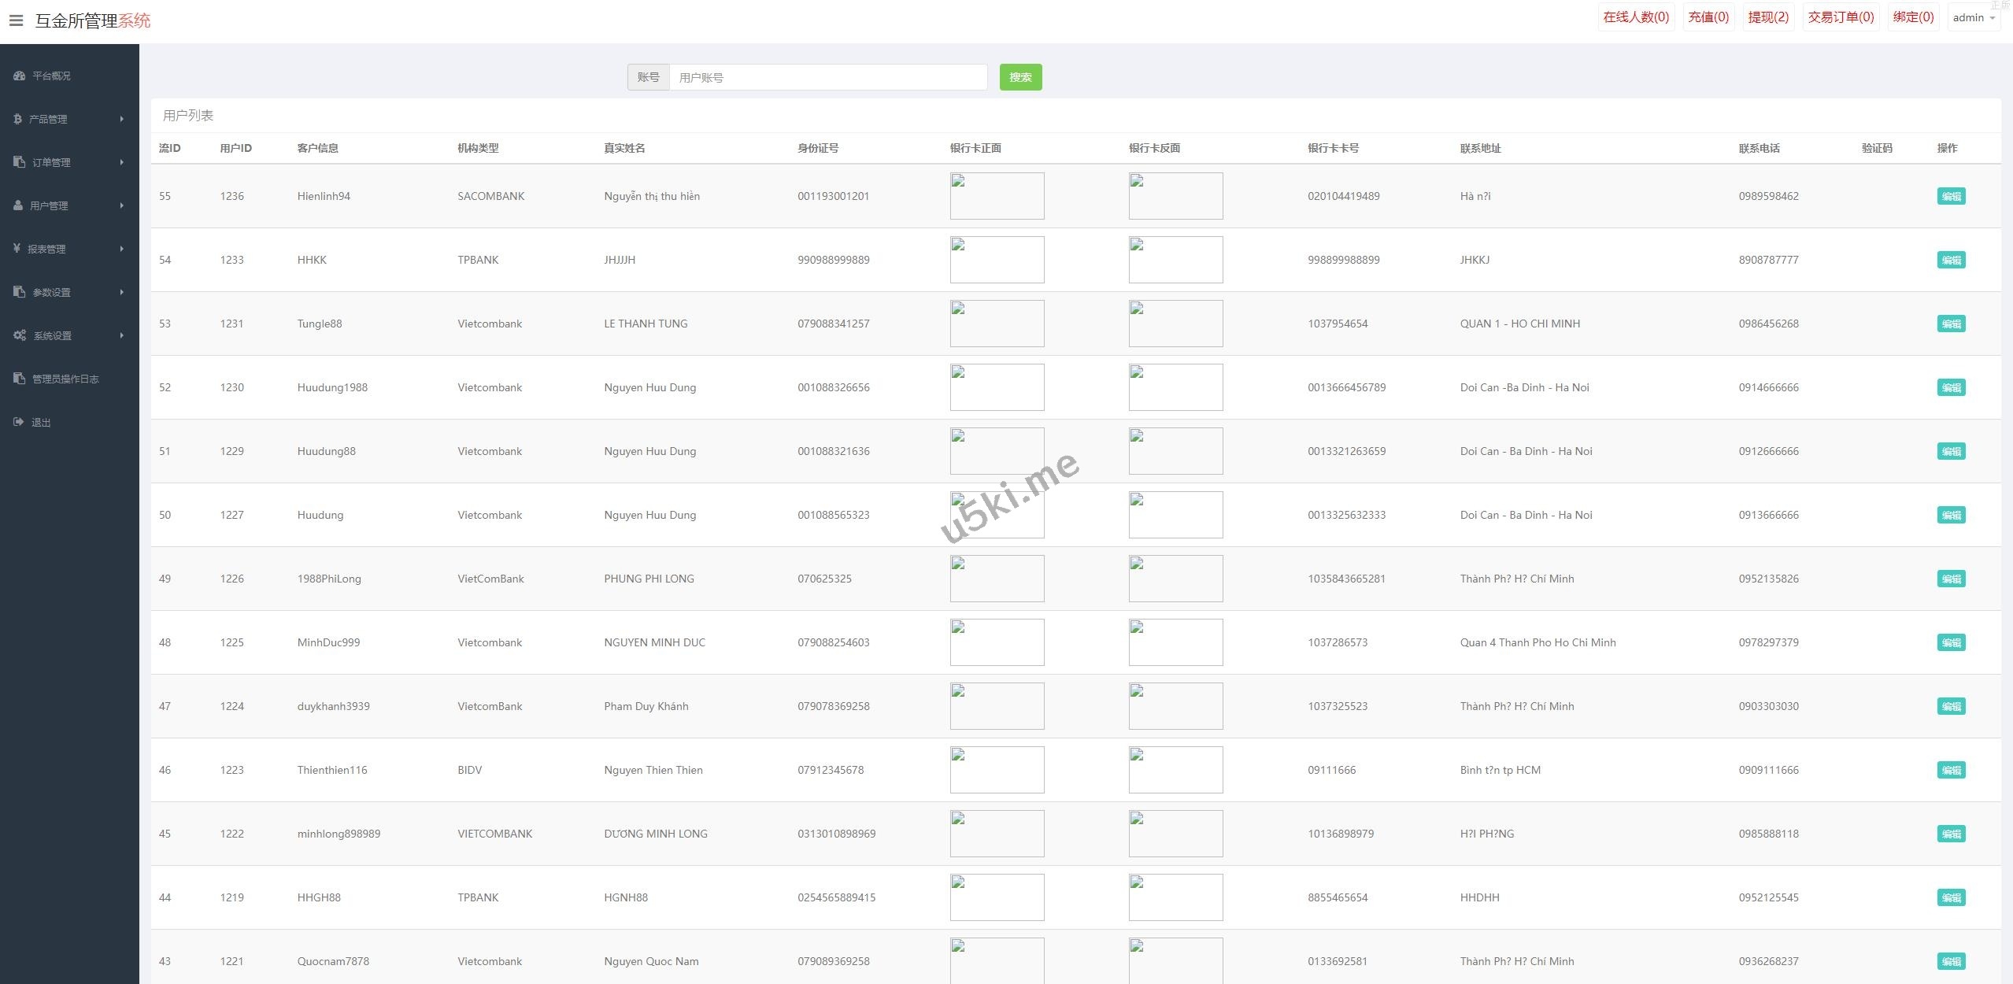Click the 用户账号 search input field

(x=827, y=77)
